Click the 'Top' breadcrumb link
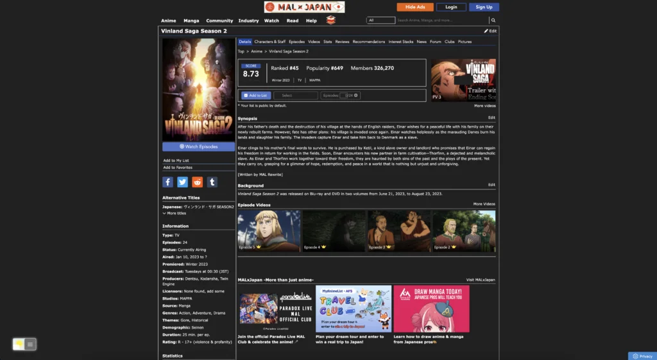 tap(241, 51)
